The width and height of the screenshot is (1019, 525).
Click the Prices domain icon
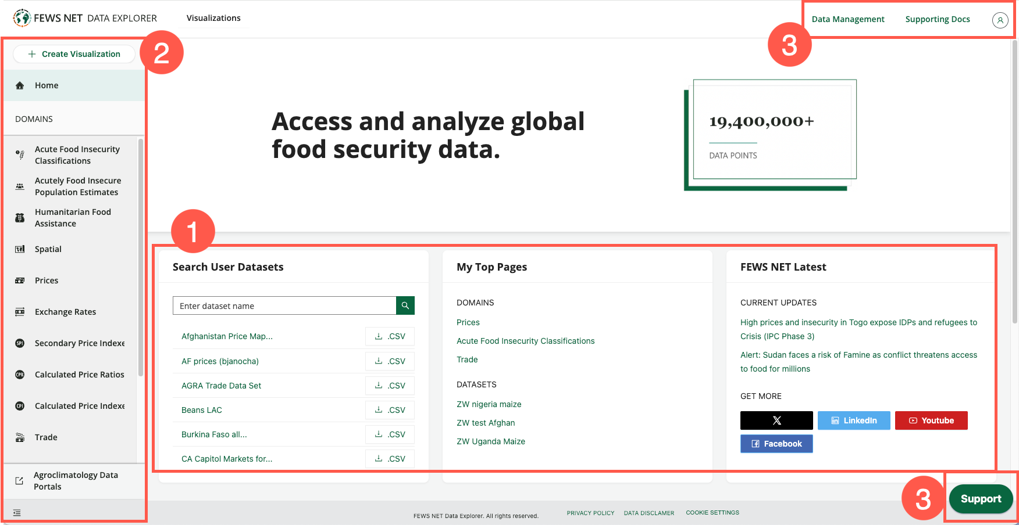19,280
